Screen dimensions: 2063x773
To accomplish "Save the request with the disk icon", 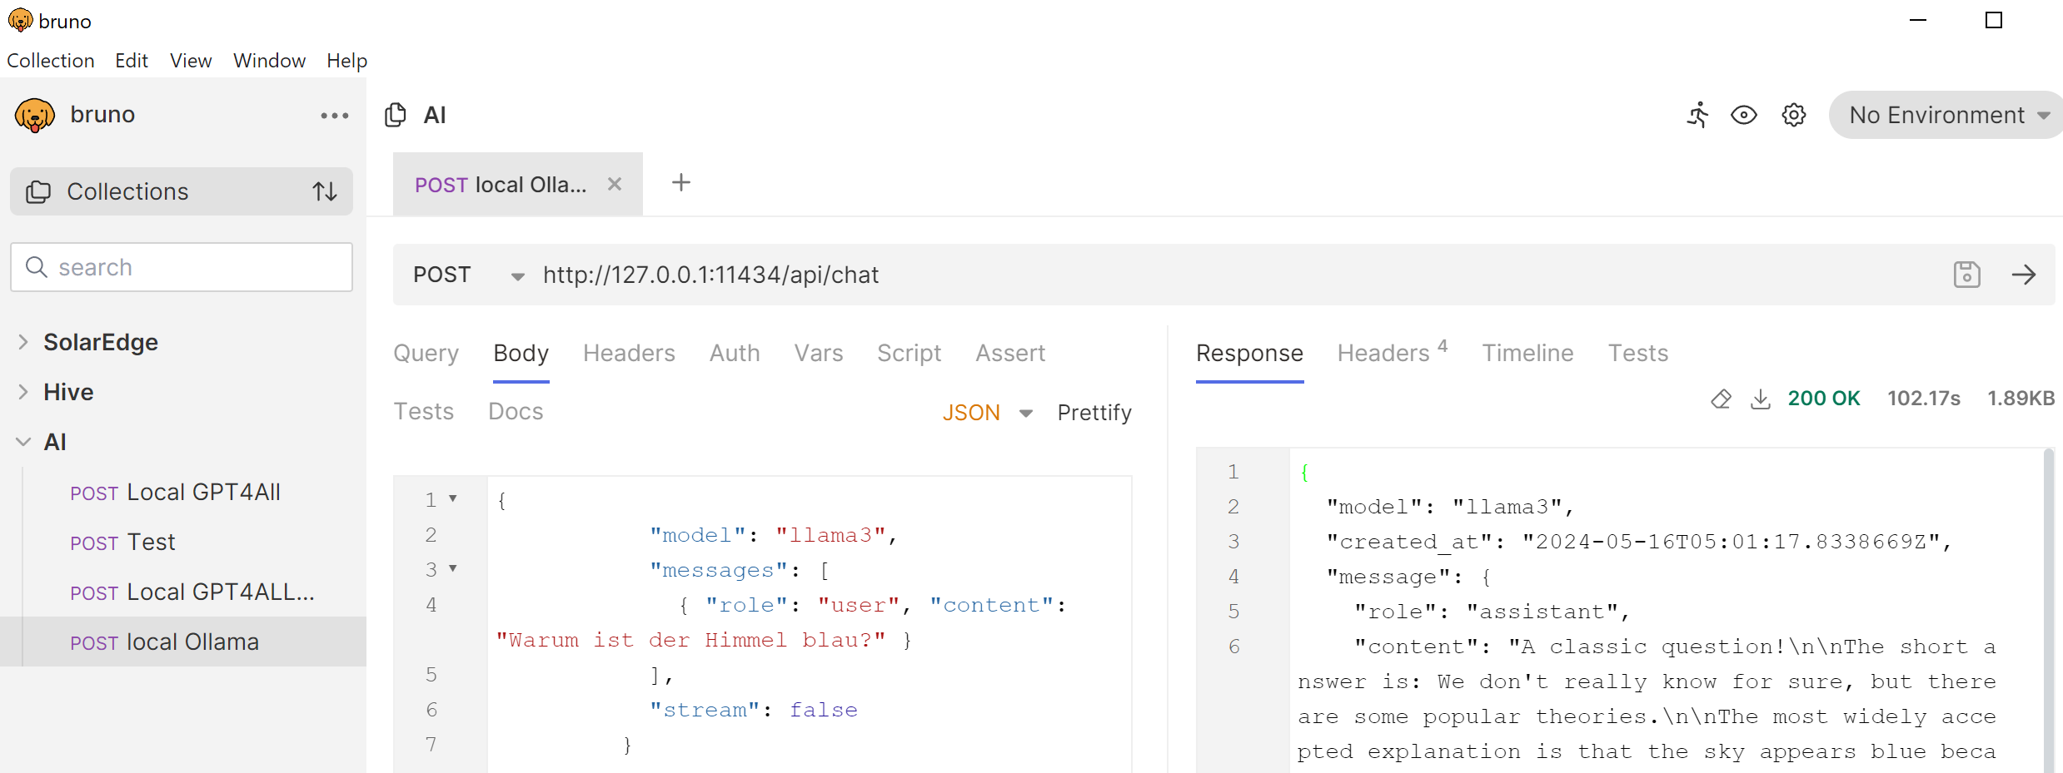I will [x=1967, y=275].
